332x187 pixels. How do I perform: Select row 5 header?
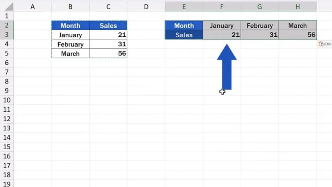[x=7, y=53]
